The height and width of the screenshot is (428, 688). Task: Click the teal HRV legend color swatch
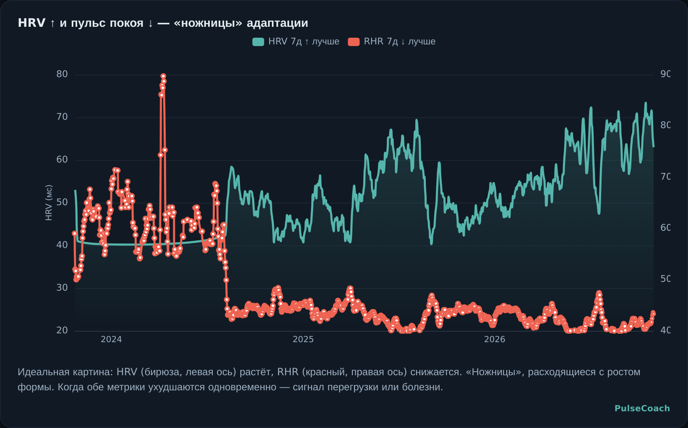(258, 41)
